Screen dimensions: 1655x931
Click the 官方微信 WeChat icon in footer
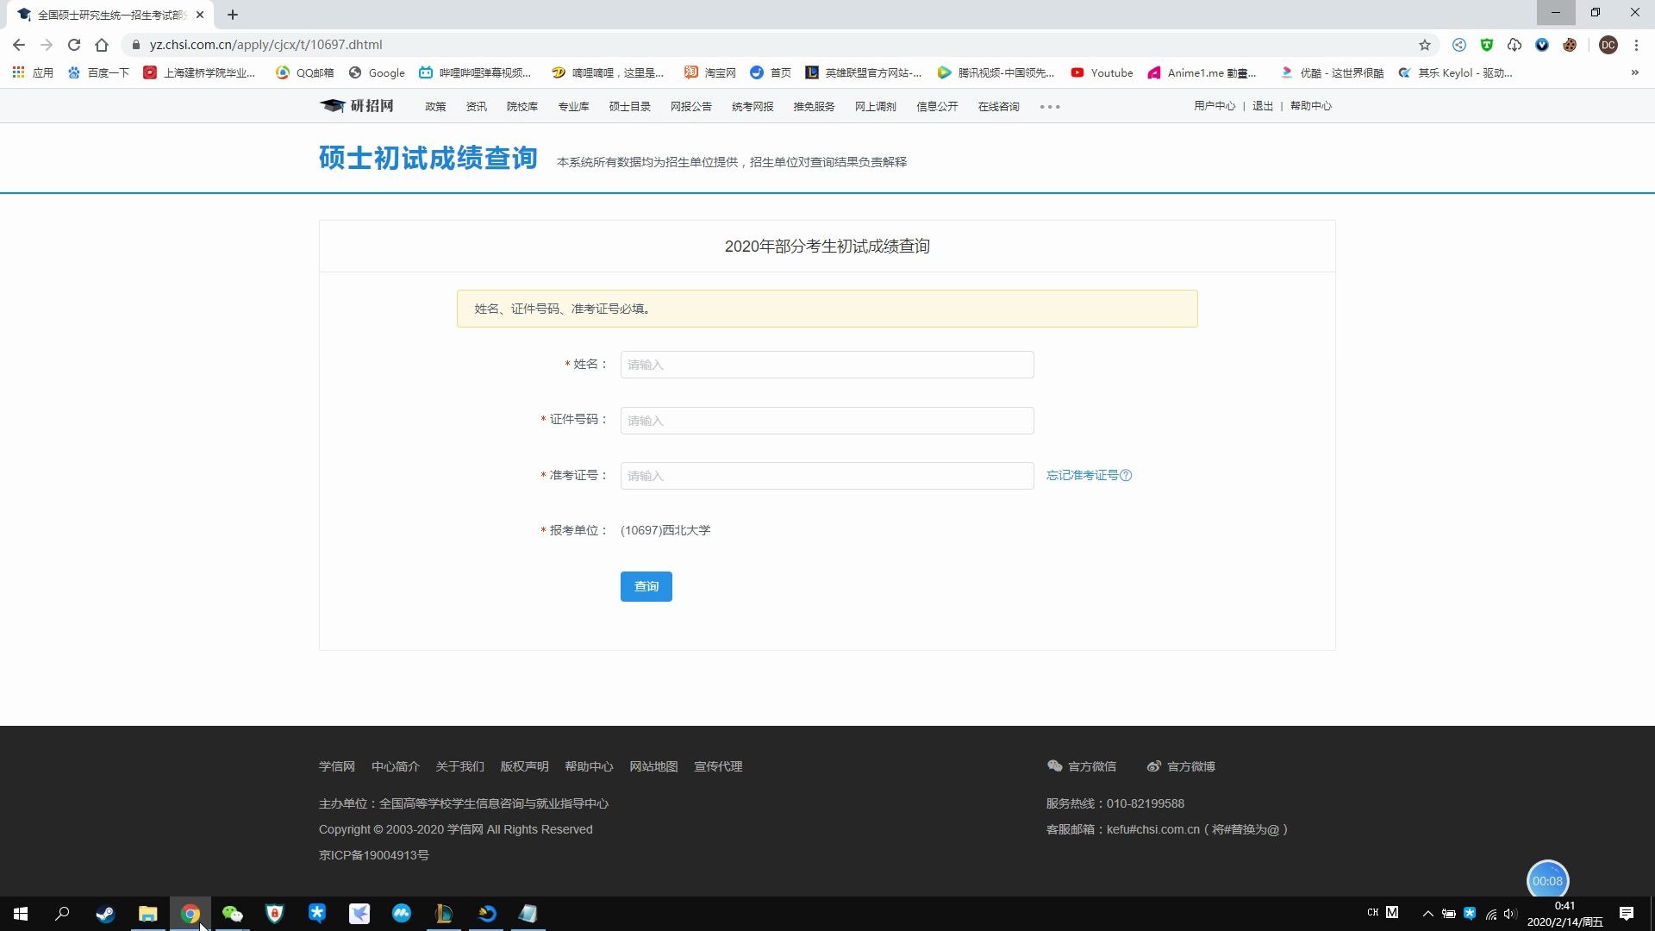click(1054, 765)
